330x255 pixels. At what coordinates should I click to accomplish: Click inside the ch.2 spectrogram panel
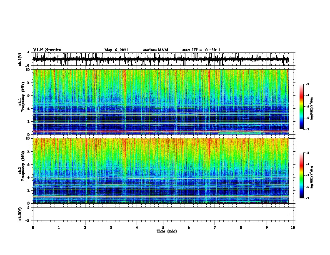click(x=161, y=171)
